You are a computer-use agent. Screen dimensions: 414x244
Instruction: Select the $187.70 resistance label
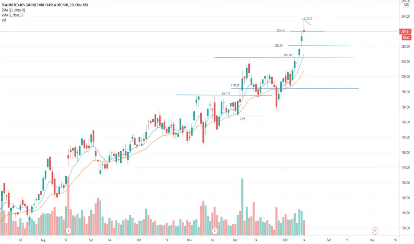(226, 94)
